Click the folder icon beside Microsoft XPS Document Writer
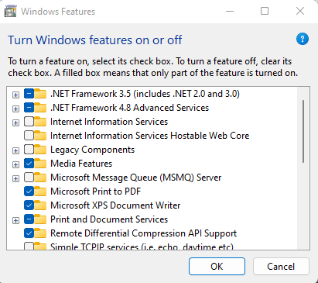This screenshot has height=283, width=318. pos(40,205)
